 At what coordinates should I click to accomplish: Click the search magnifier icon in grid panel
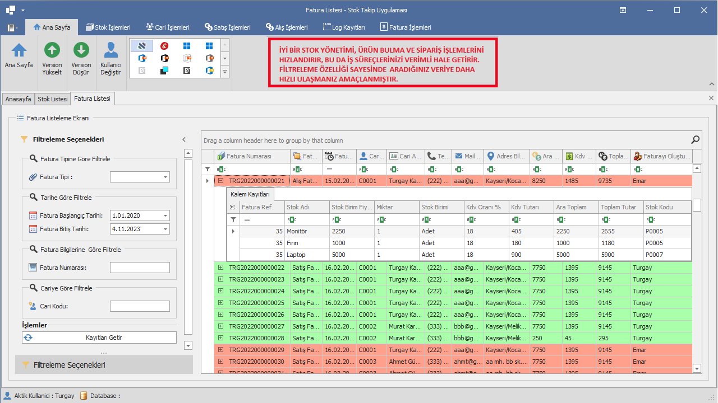pos(695,140)
